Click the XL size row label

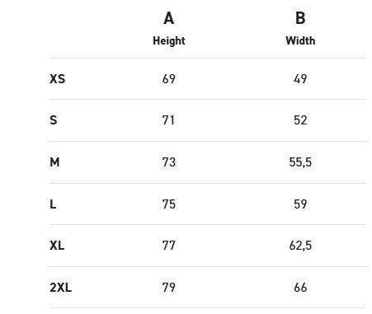point(57,246)
